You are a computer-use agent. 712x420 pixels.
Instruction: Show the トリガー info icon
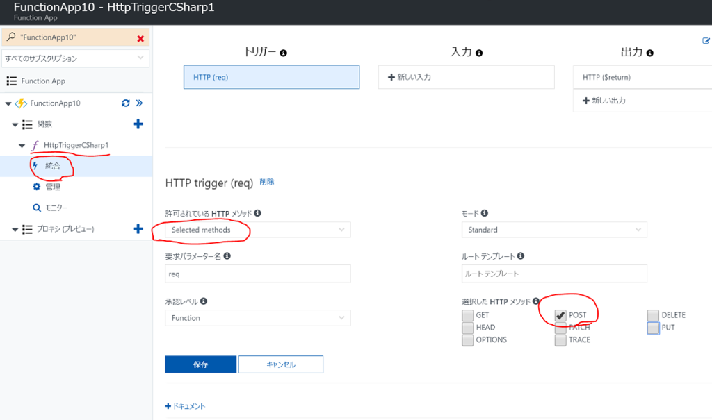[284, 53]
